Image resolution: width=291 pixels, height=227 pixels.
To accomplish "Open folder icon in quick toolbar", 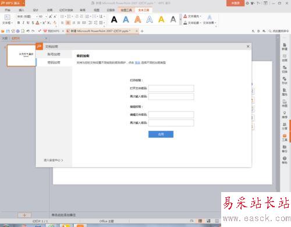I will [3, 31].
